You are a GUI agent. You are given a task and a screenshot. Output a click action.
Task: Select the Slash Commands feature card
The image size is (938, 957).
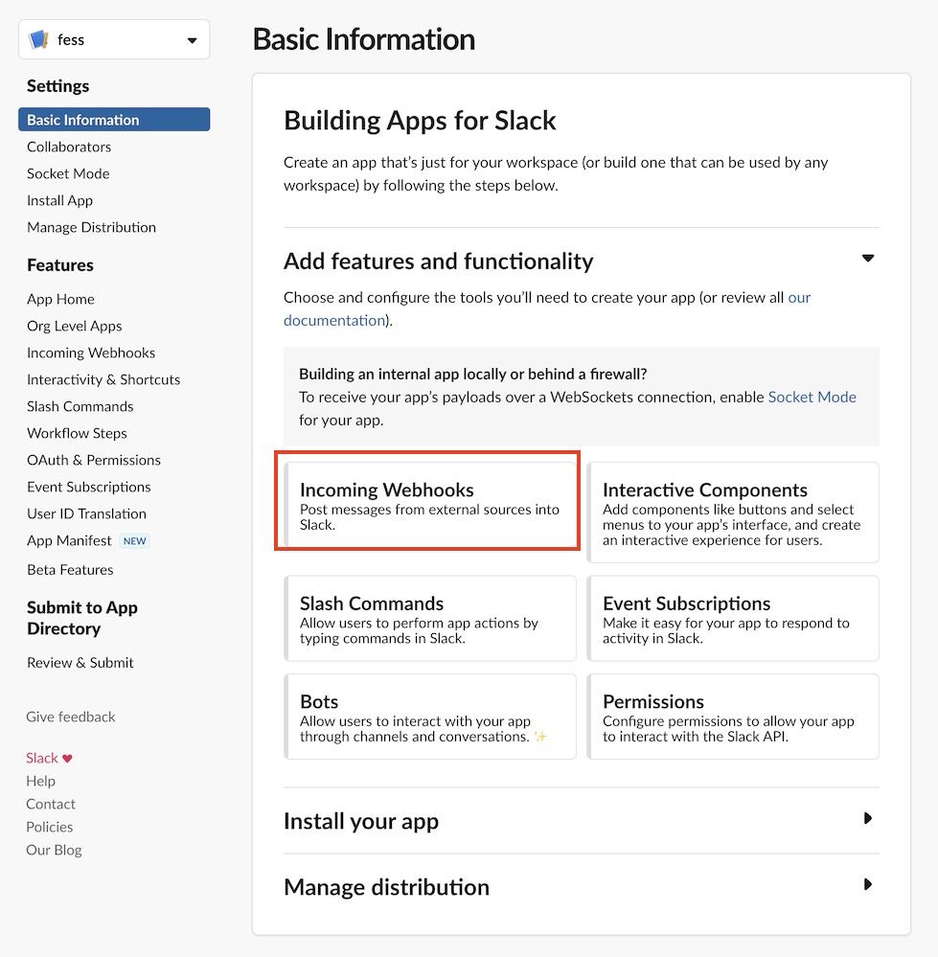point(430,618)
